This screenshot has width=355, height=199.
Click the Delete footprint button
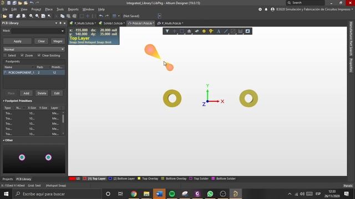42,93
